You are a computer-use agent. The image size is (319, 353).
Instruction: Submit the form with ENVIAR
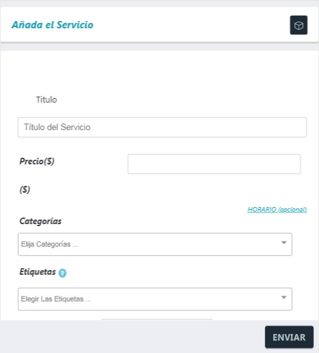pos(289,337)
